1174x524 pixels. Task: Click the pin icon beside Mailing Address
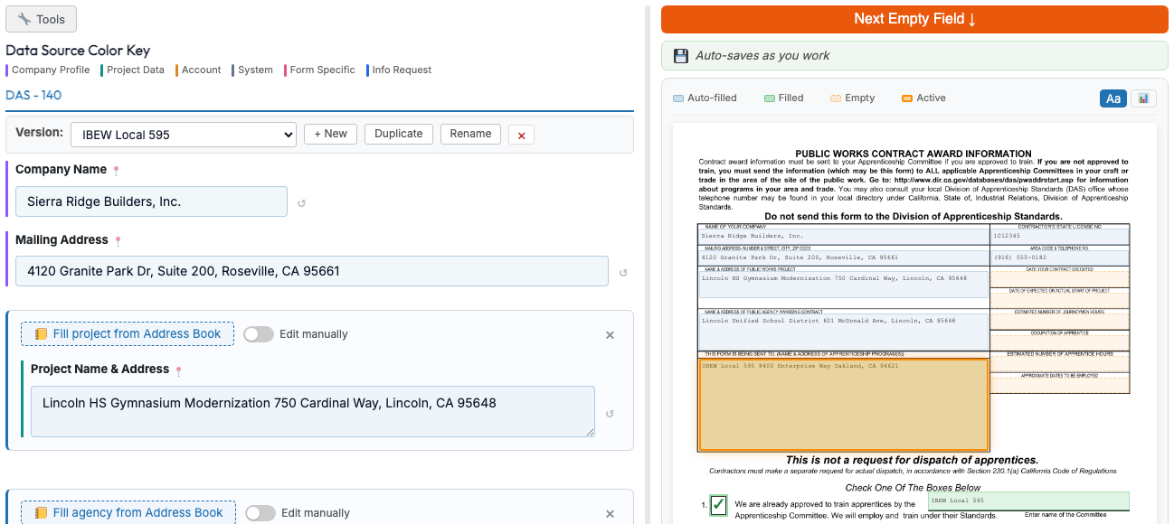[118, 241]
